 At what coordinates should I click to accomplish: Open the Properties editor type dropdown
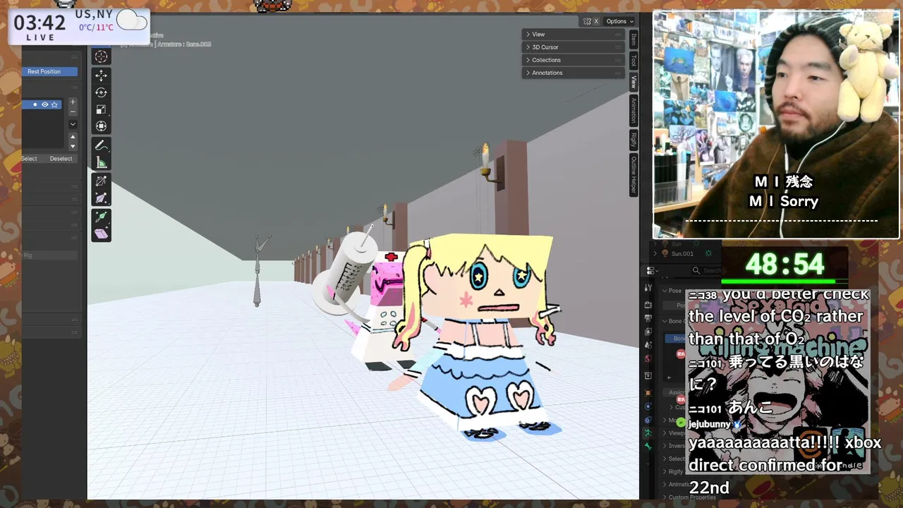pos(652,270)
